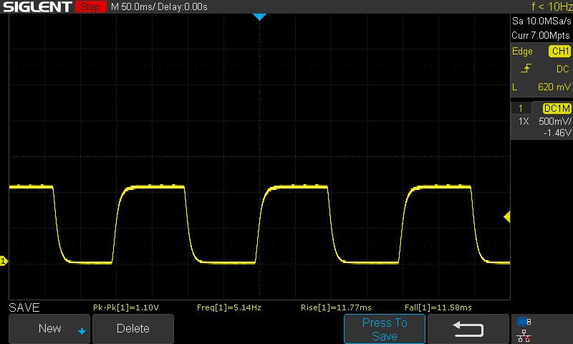Viewport: 573px width, 344px height.
Task: Click the Freq[1]=5.14Hz measurement
Action: 229,307
